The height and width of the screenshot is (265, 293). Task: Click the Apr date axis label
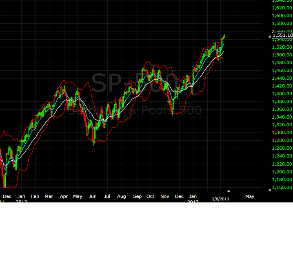click(x=64, y=196)
